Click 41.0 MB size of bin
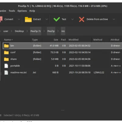 point(54,46)
